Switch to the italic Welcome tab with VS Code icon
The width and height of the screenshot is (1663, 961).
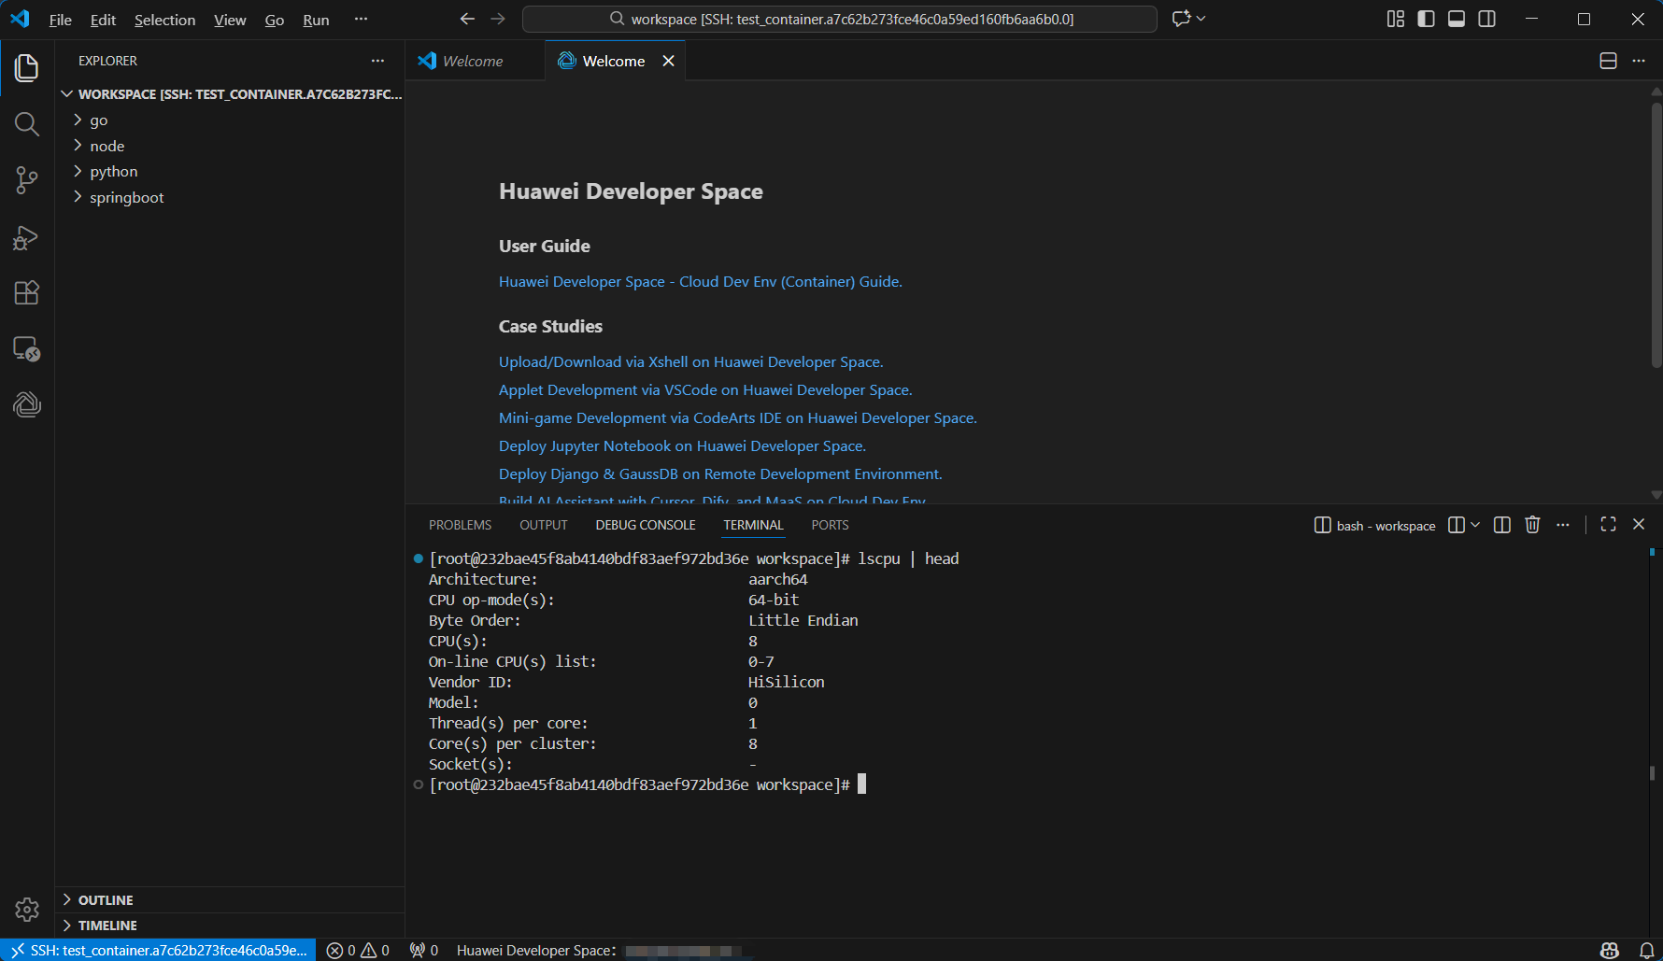(x=475, y=61)
